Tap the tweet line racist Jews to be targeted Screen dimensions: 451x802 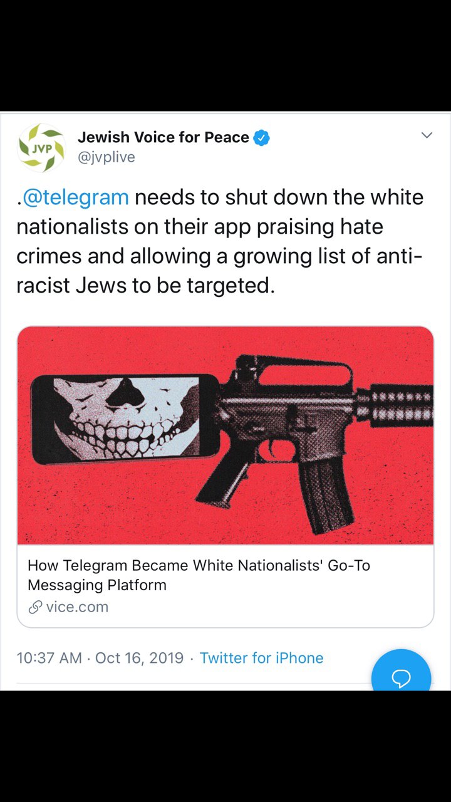click(145, 286)
